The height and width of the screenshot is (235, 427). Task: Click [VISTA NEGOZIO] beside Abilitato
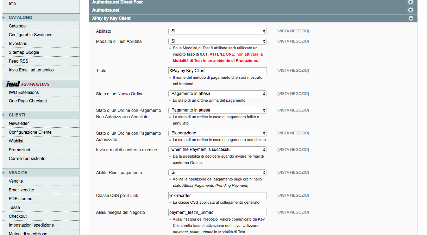tap(293, 31)
